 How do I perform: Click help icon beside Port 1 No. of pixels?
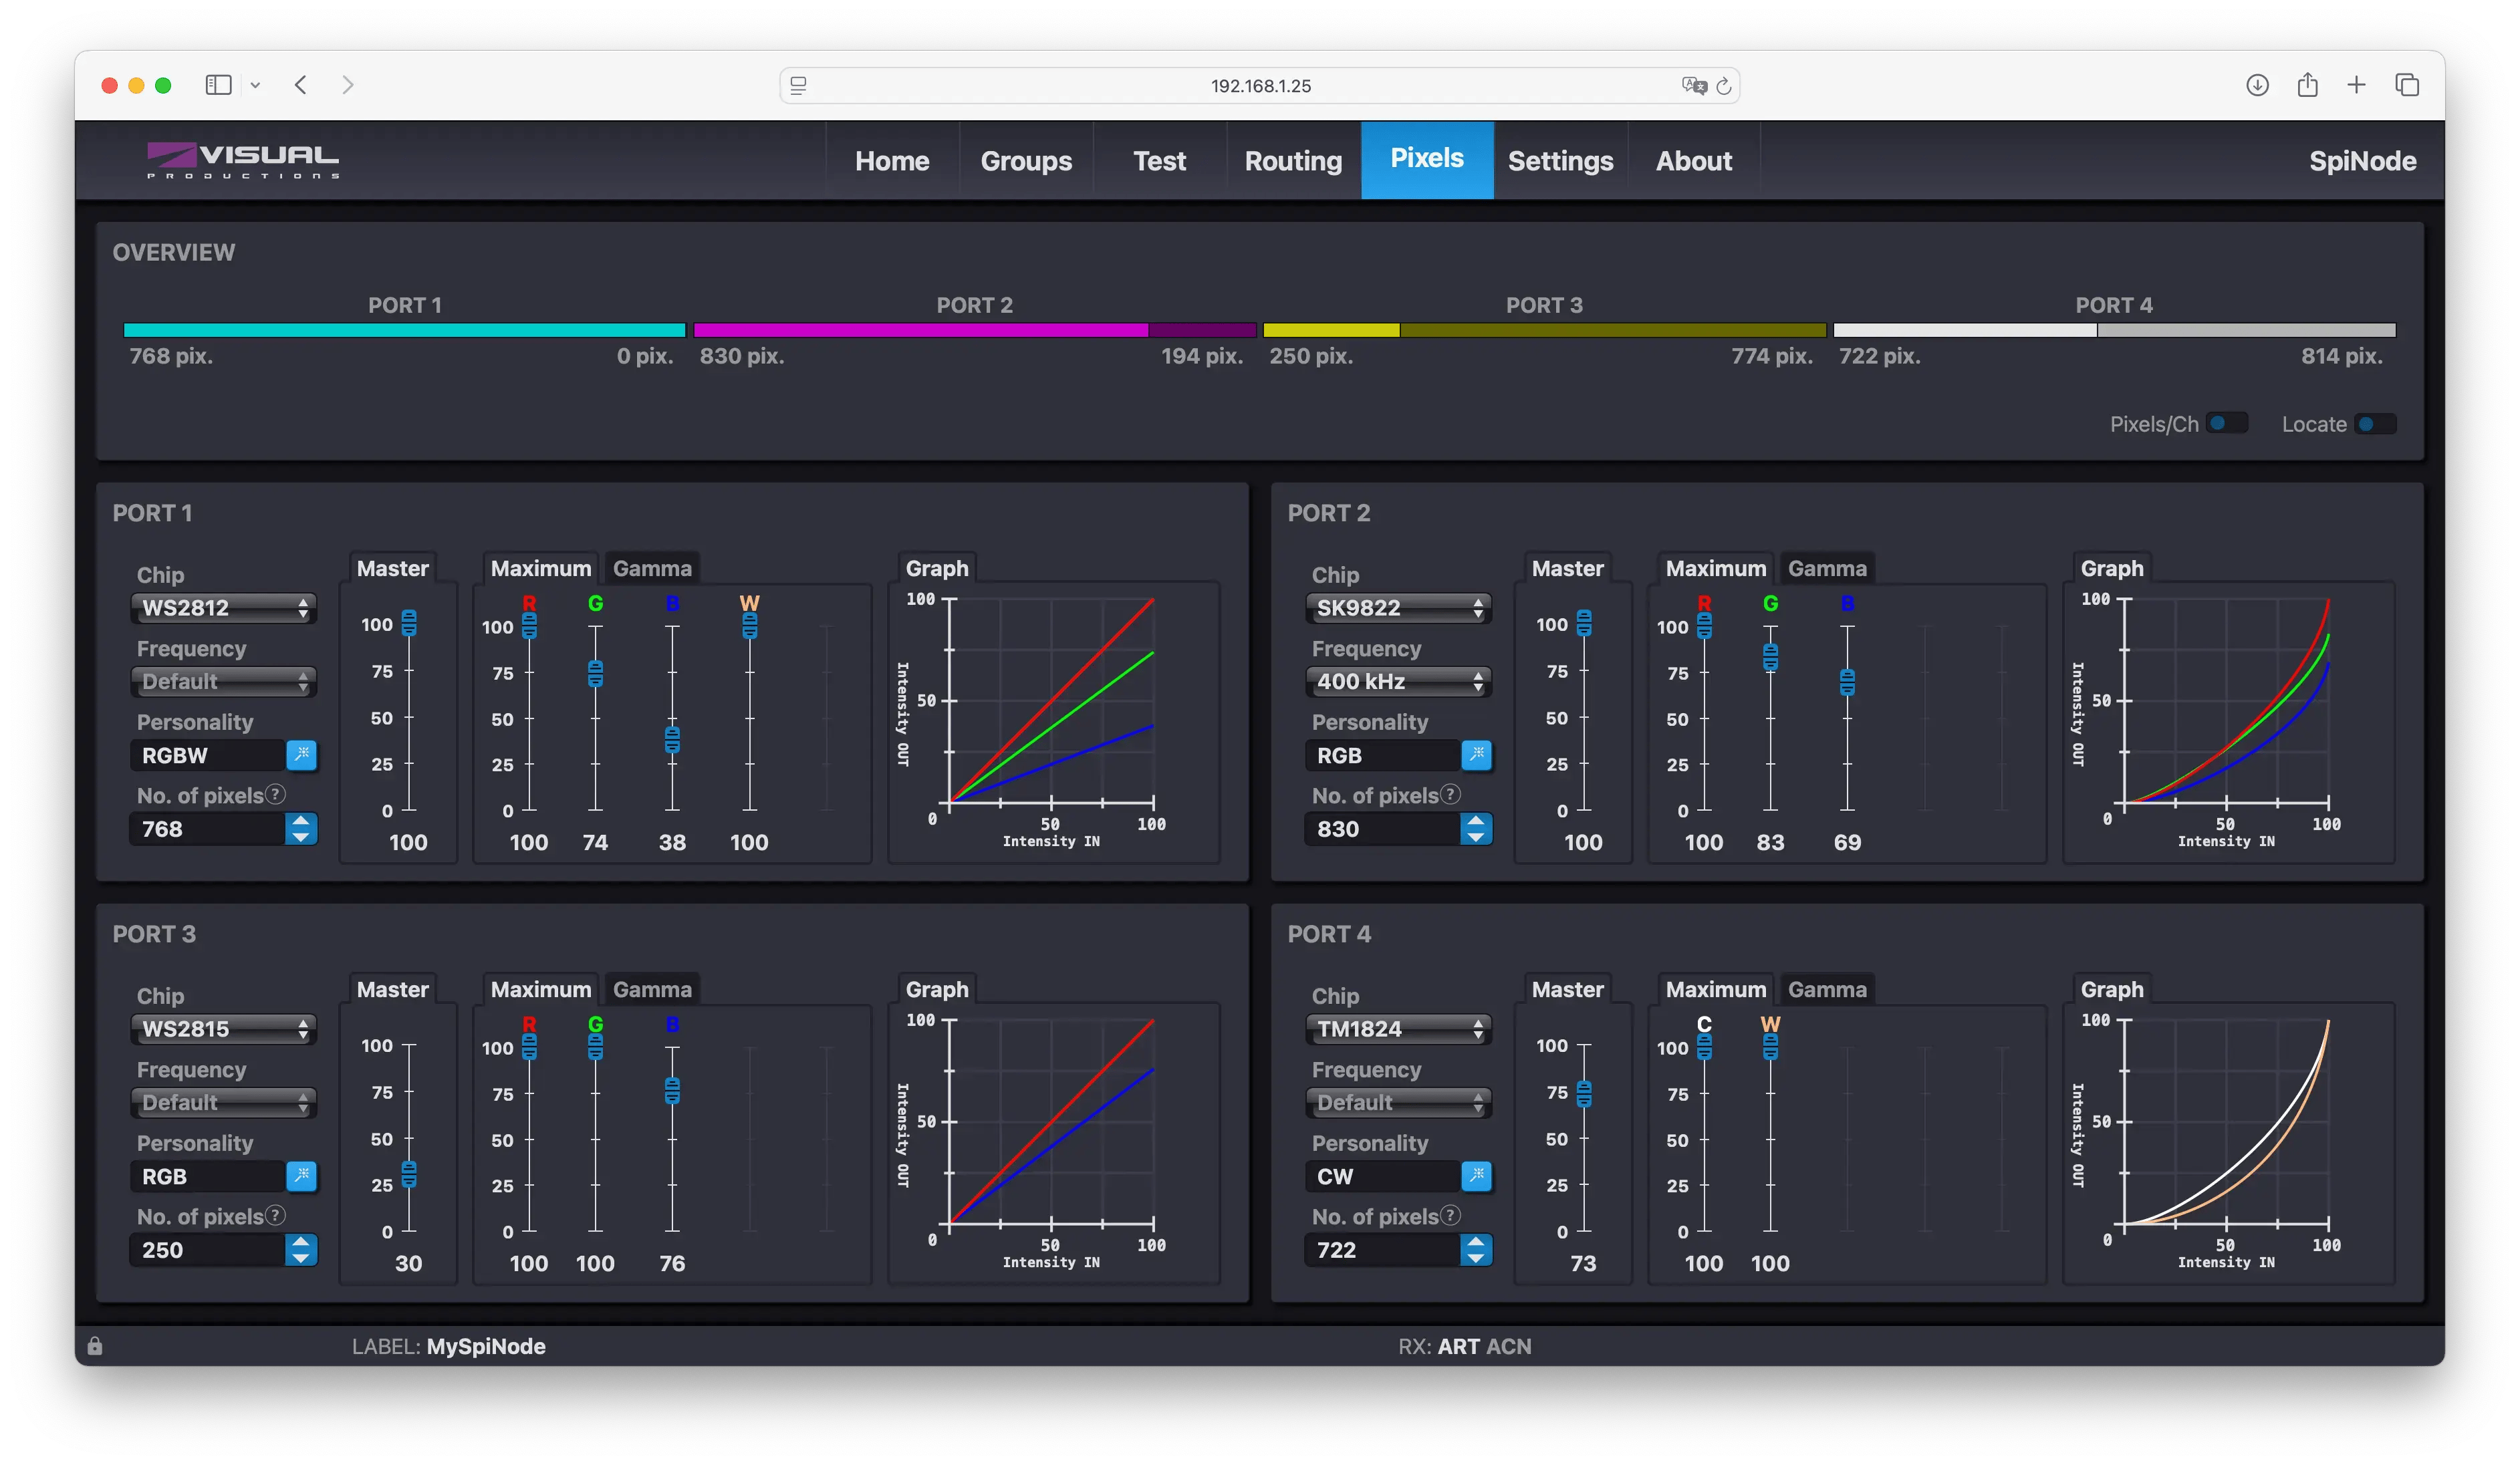[x=276, y=794]
